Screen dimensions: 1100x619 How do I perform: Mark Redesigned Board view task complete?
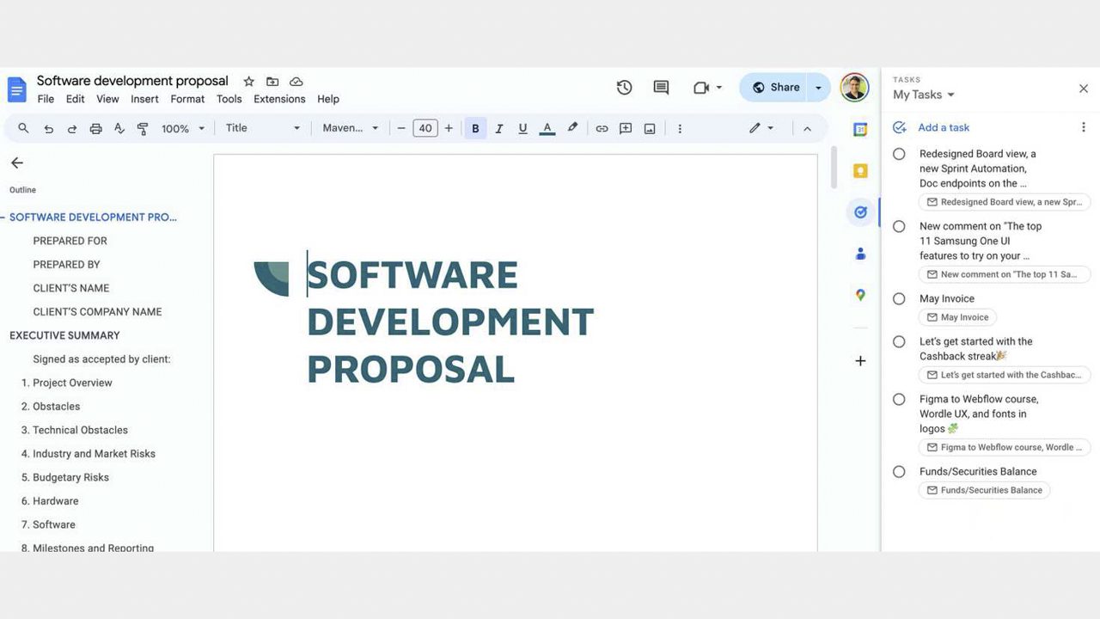899,154
